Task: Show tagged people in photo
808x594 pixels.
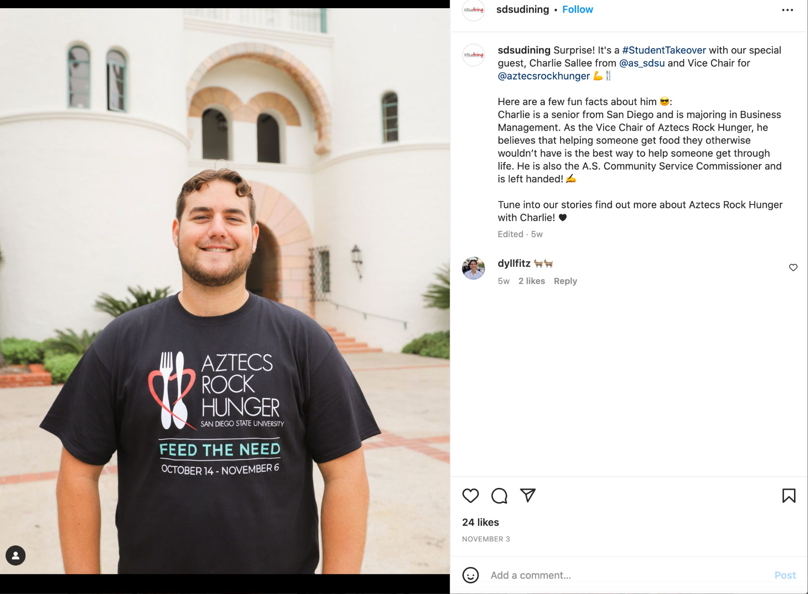Action: [15, 555]
